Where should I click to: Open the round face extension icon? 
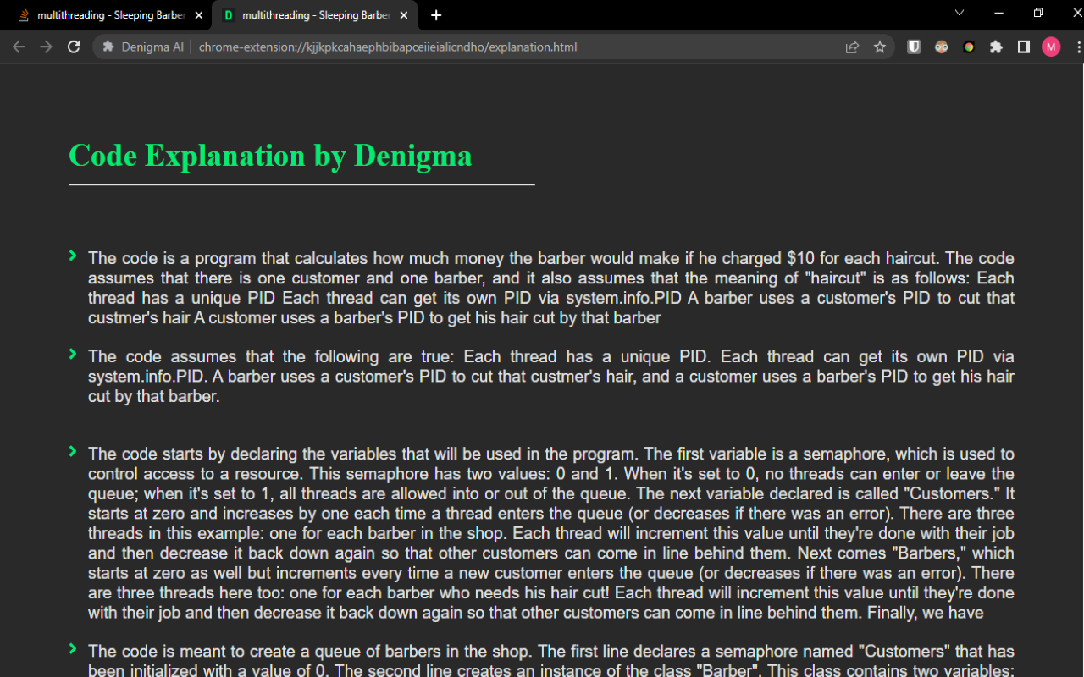point(942,47)
